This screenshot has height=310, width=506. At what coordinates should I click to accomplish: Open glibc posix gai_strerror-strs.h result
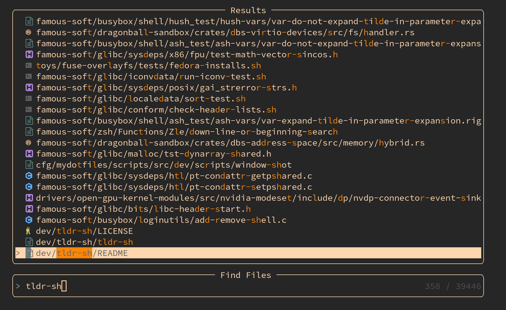[248, 87]
